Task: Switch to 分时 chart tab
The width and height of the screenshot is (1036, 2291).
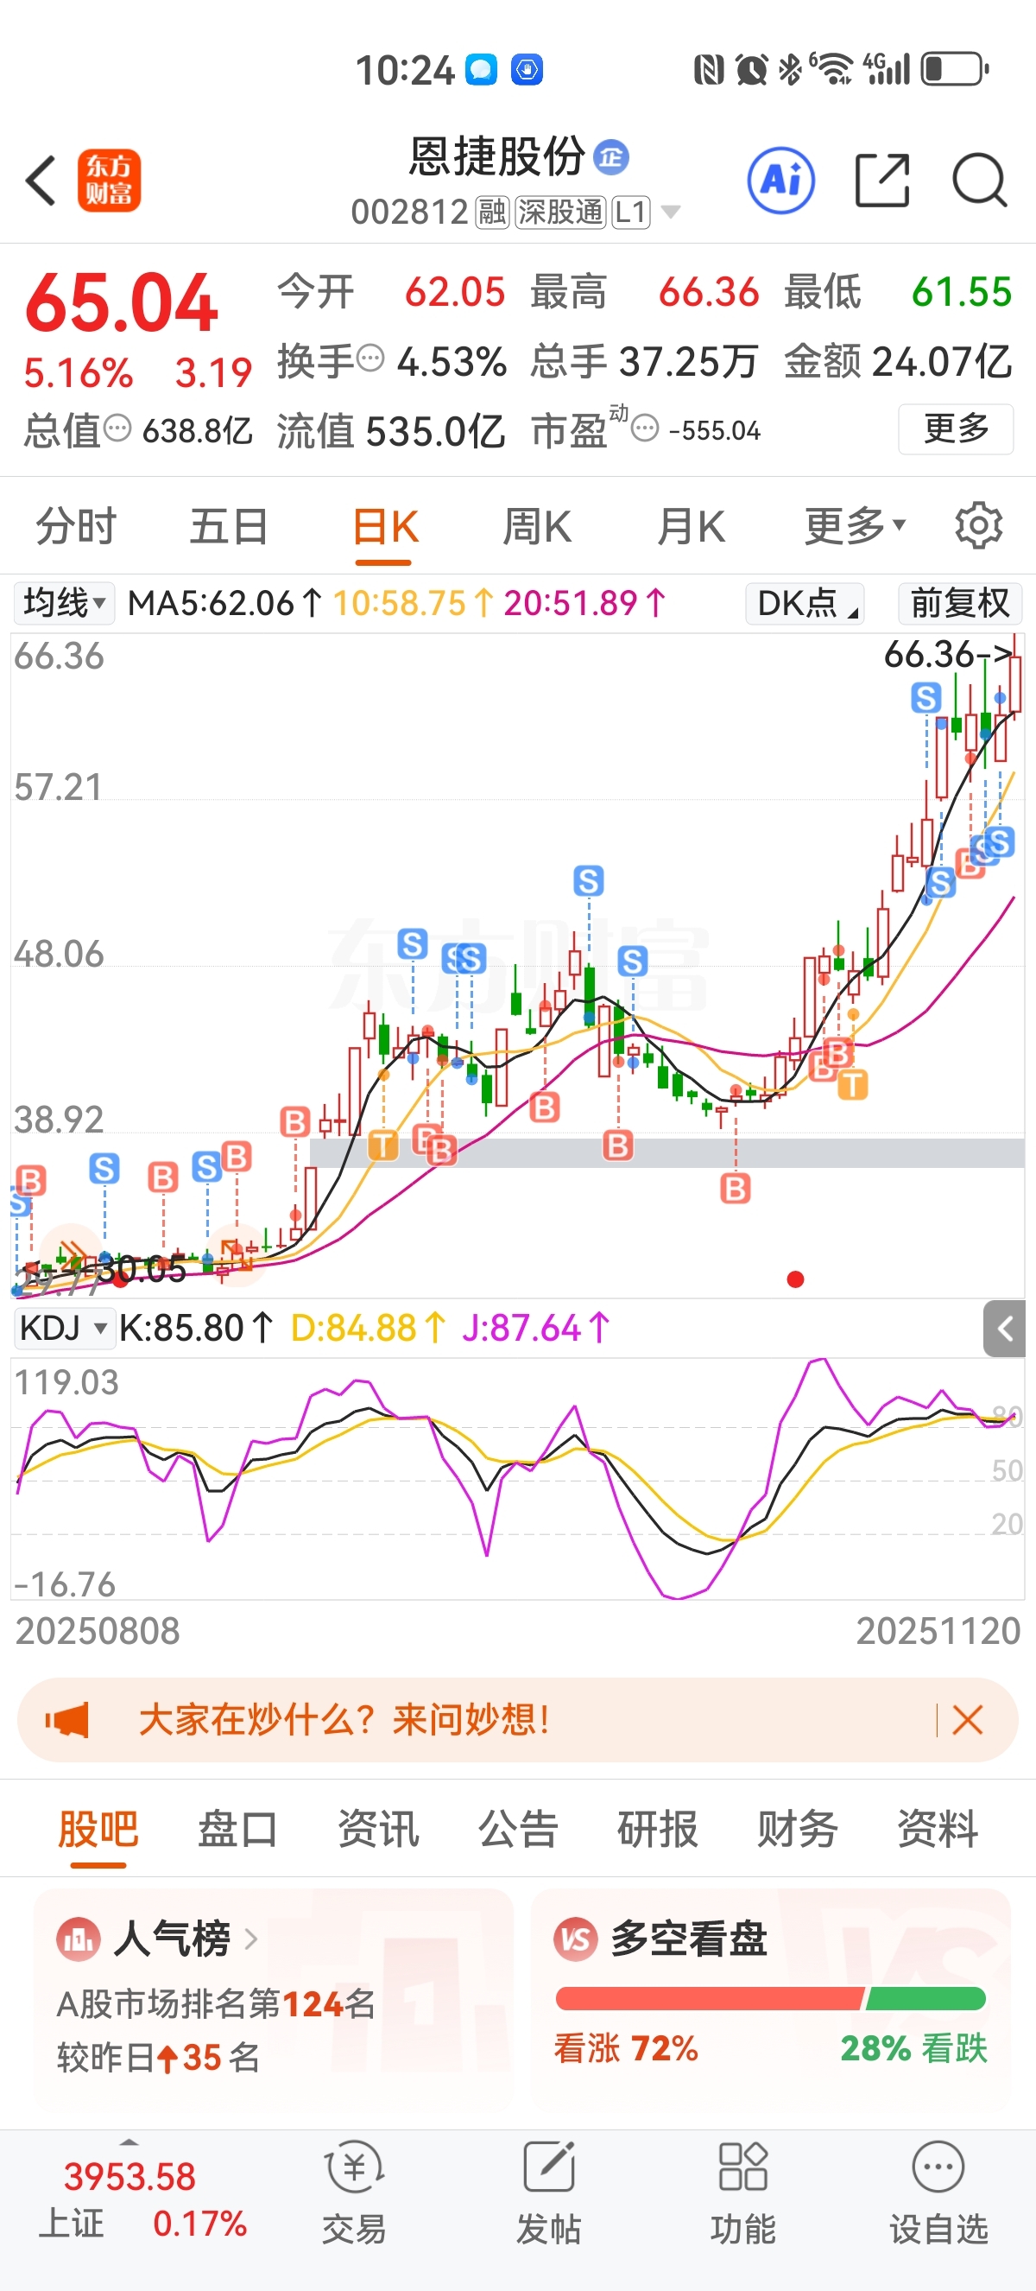Action: point(75,525)
